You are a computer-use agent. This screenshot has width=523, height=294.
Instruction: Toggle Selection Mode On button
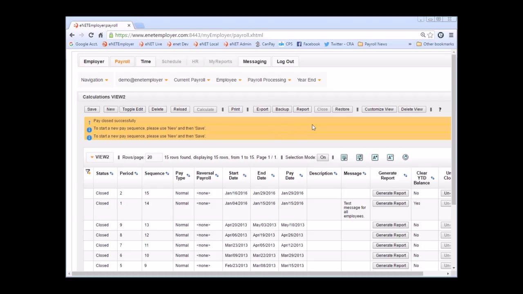coord(323,157)
